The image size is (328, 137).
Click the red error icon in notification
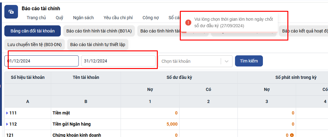[x=188, y=23]
